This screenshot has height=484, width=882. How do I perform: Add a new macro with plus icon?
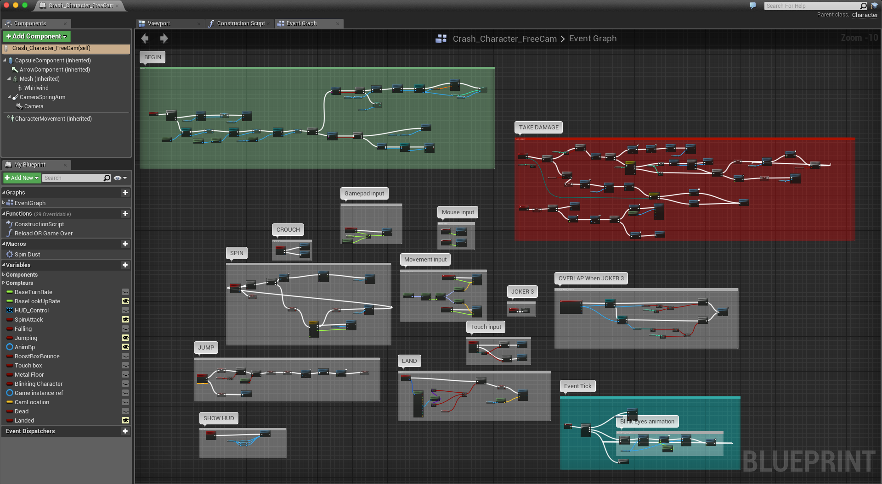pos(125,244)
